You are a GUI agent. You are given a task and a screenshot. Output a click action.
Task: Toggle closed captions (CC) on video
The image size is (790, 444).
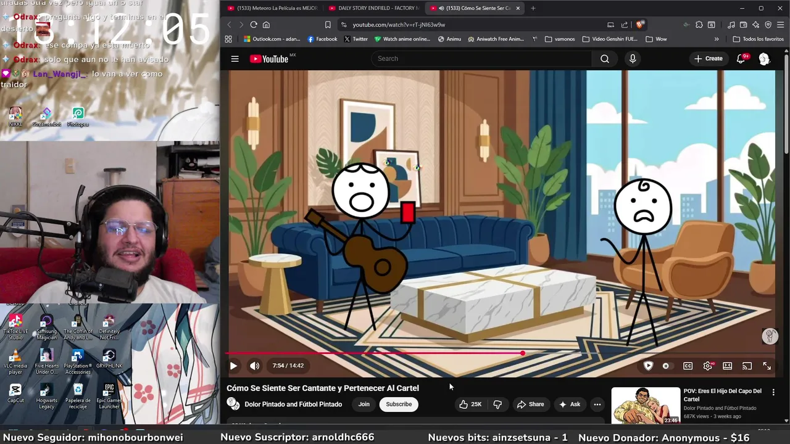point(688,366)
